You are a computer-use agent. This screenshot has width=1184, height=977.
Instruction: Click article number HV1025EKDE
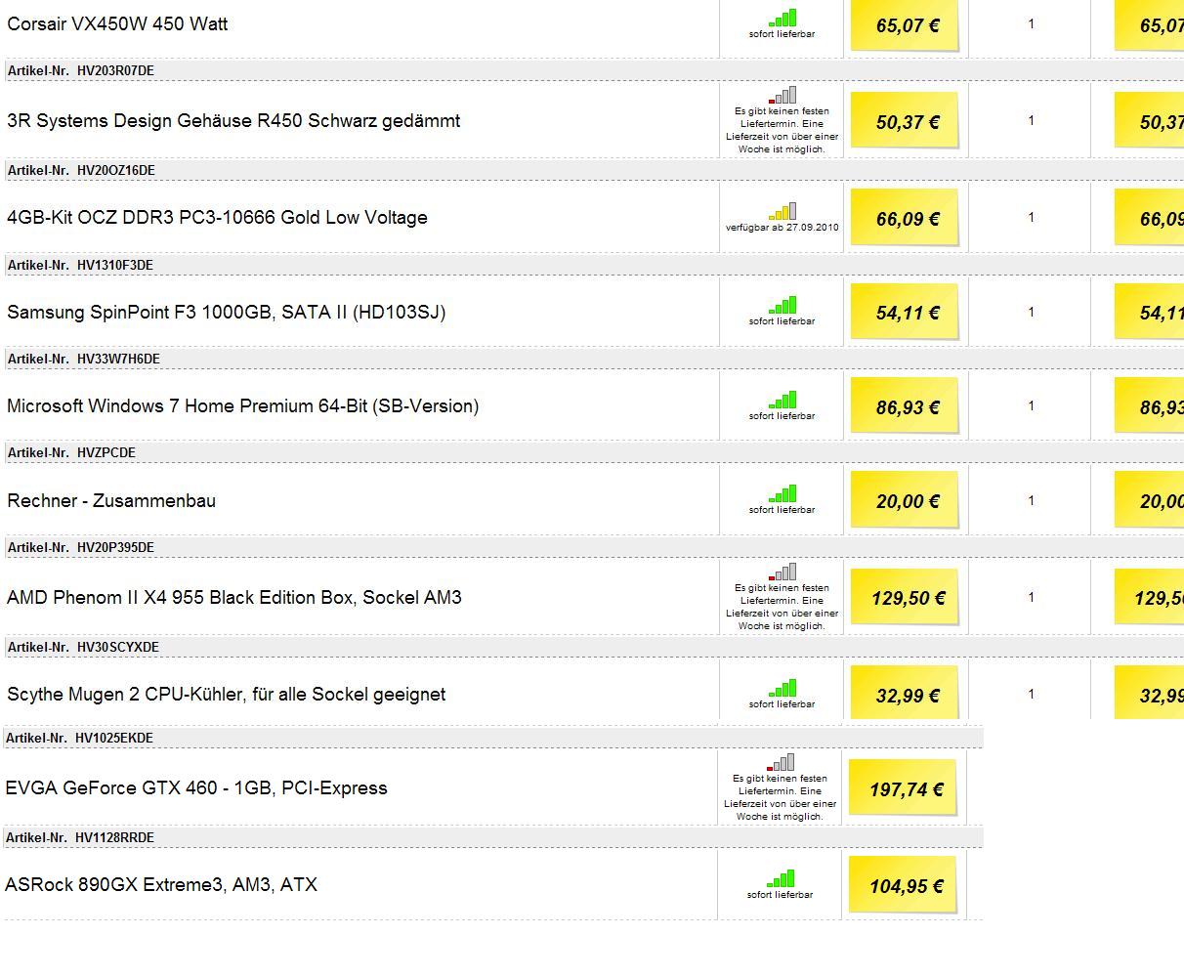114,738
